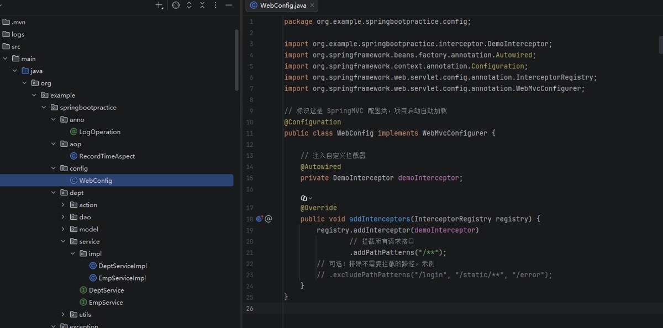Click the Expand All icon in project toolbar
Image resolution: width=663 pixels, height=328 pixels.
[189, 6]
